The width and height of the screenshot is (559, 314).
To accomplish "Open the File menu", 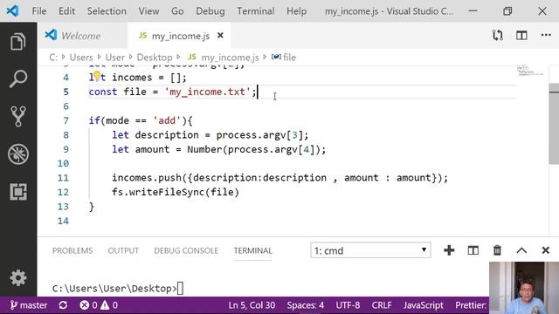I will click(38, 11).
